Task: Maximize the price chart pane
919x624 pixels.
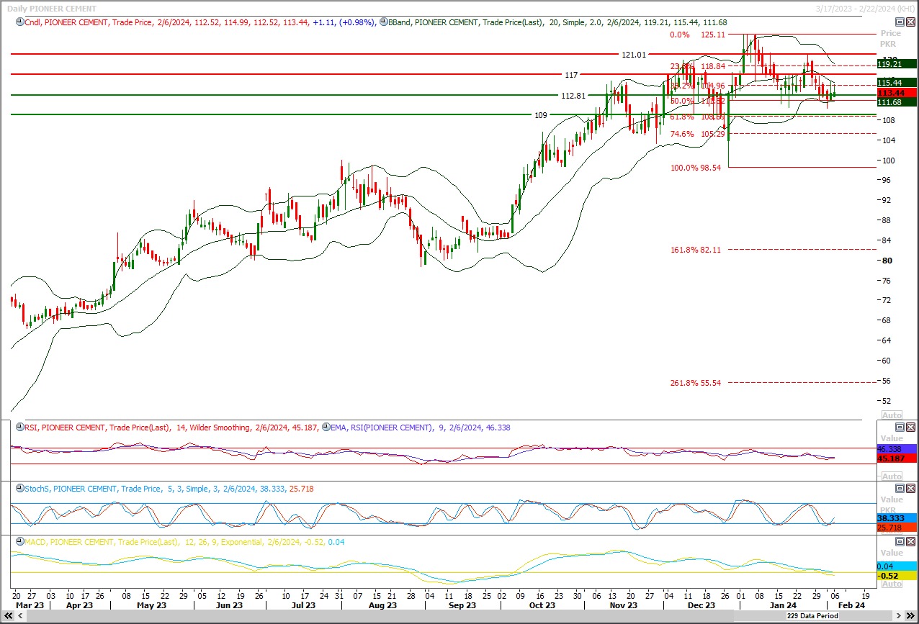Action: tap(900, 22)
